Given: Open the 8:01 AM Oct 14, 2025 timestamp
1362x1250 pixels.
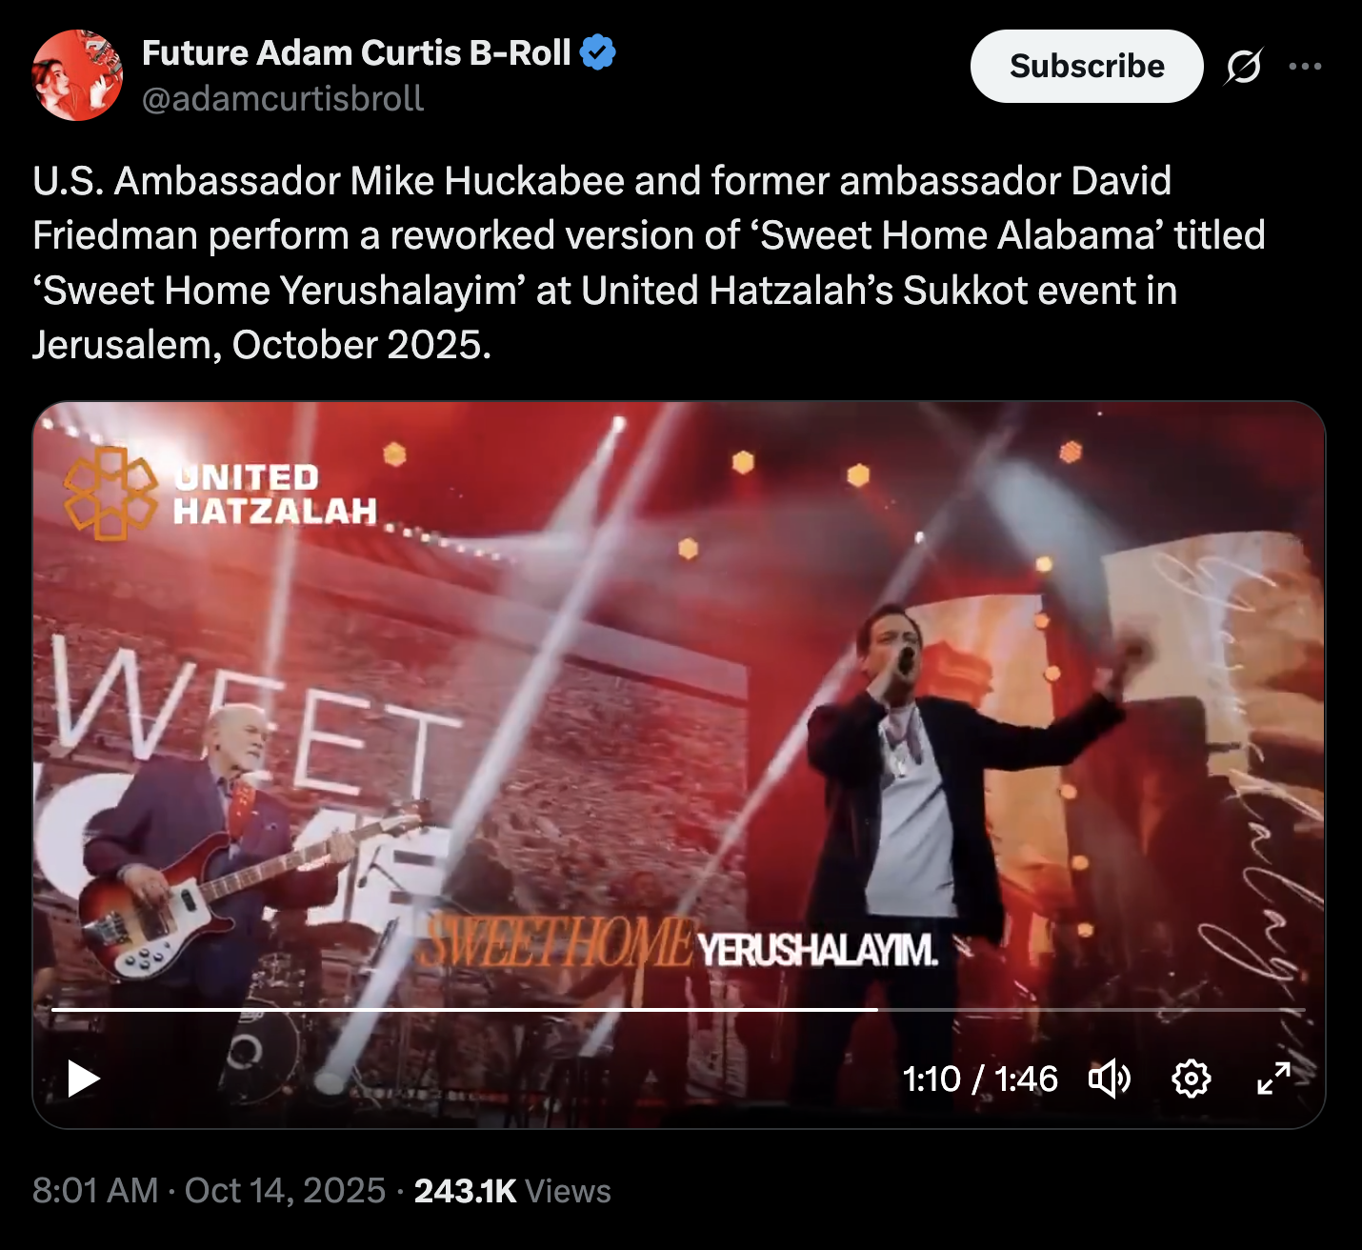Looking at the screenshot, I should [209, 1191].
